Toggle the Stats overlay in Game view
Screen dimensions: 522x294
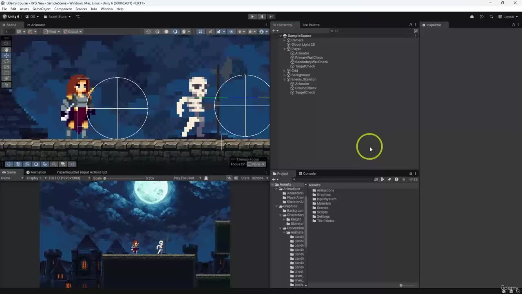pyautogui.click(x=245, y=178)
